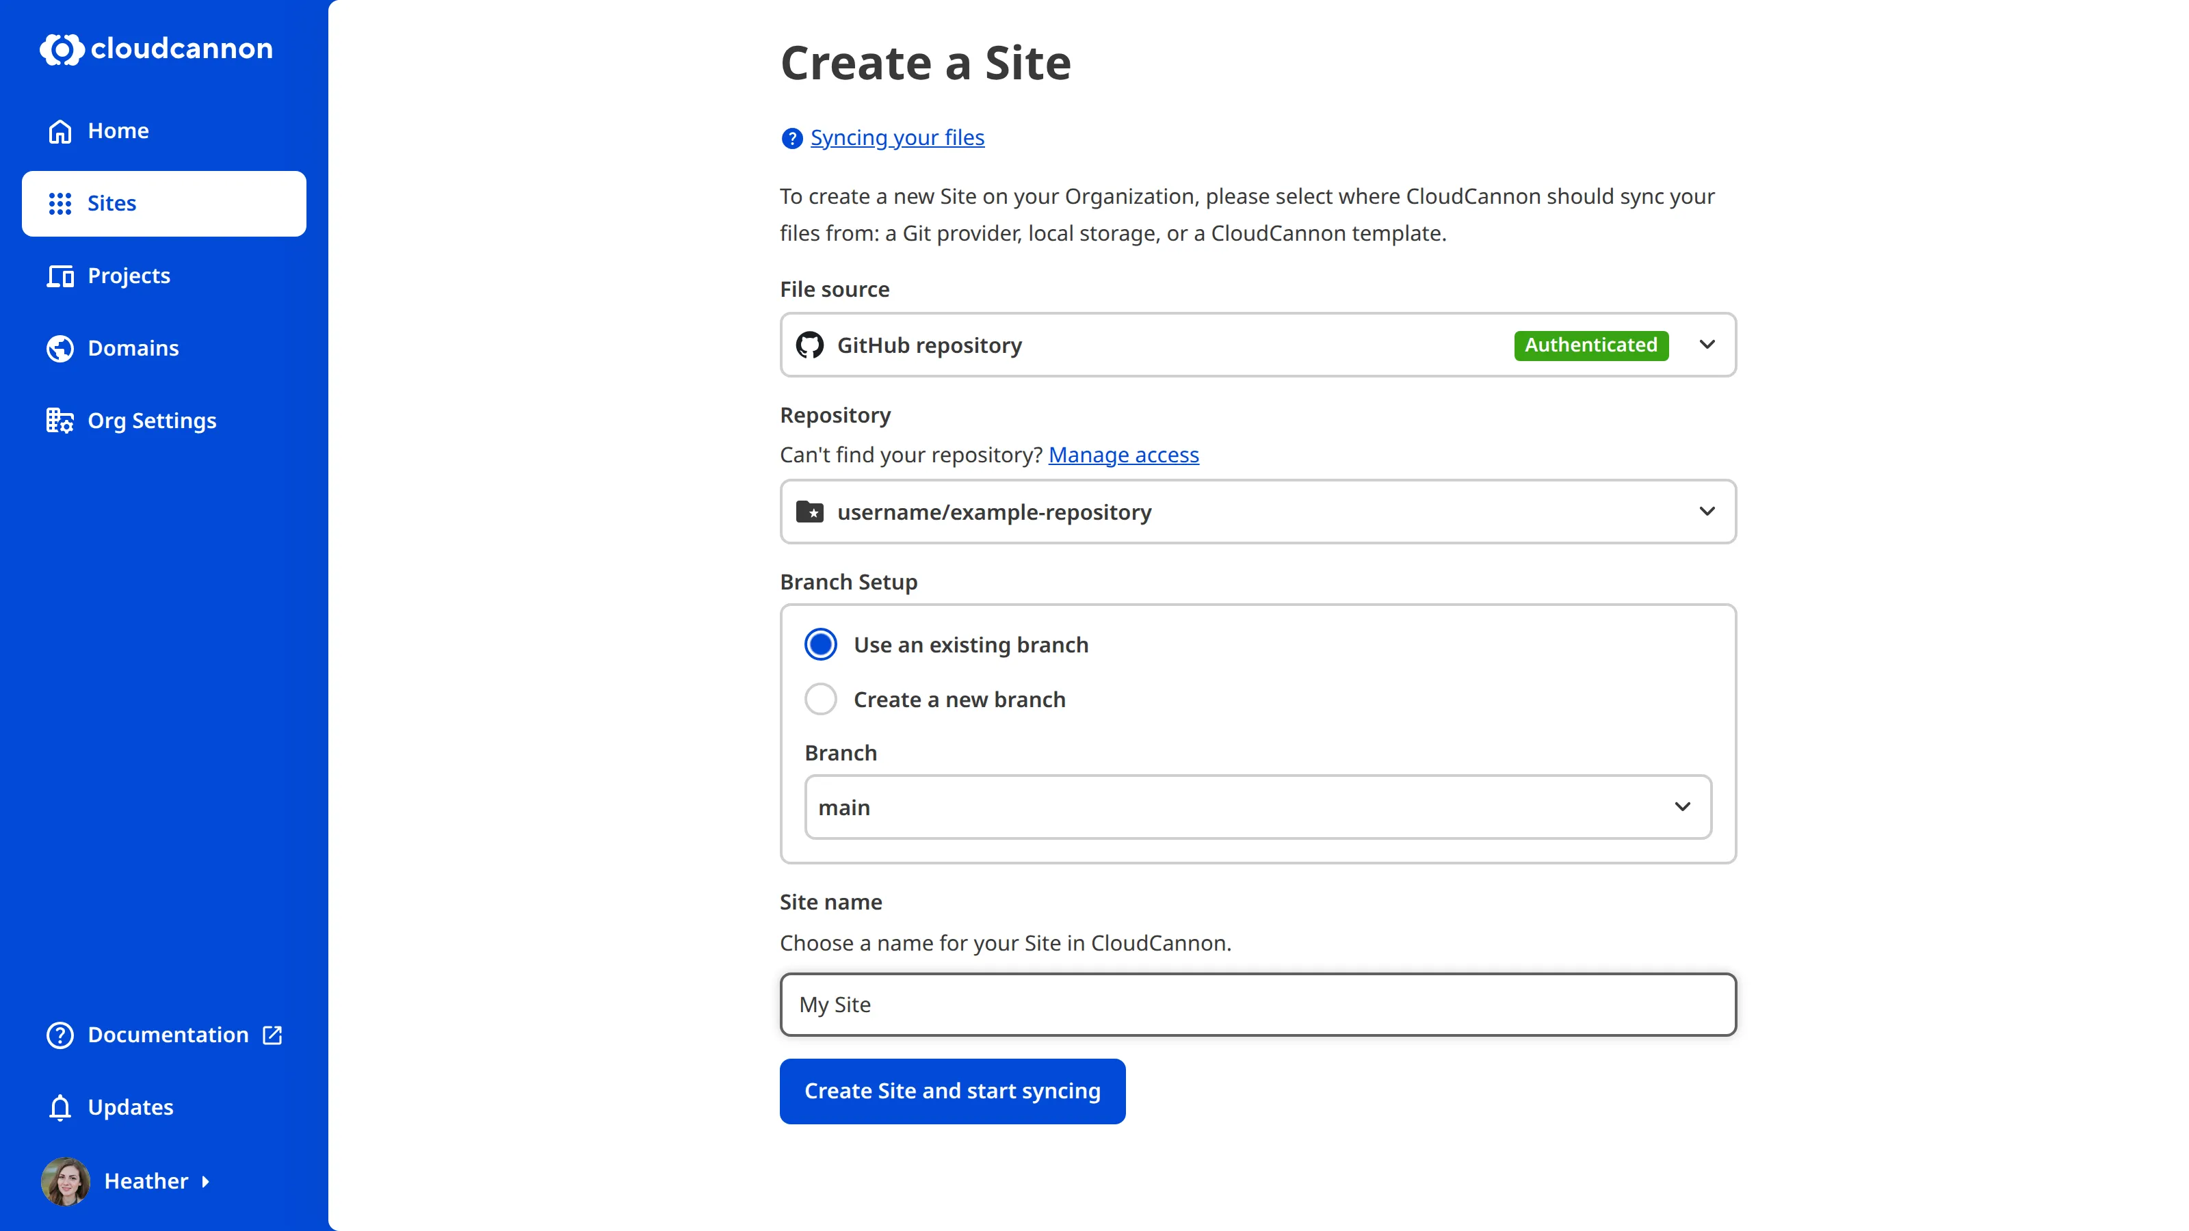Screen dimensions: 2189x1231
Task: Select Create a new branch radio
Action: 820,699
